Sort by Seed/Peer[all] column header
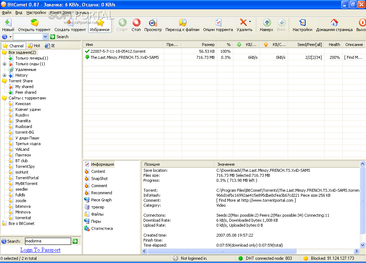 pyautogui.click(x=306, y=45)
